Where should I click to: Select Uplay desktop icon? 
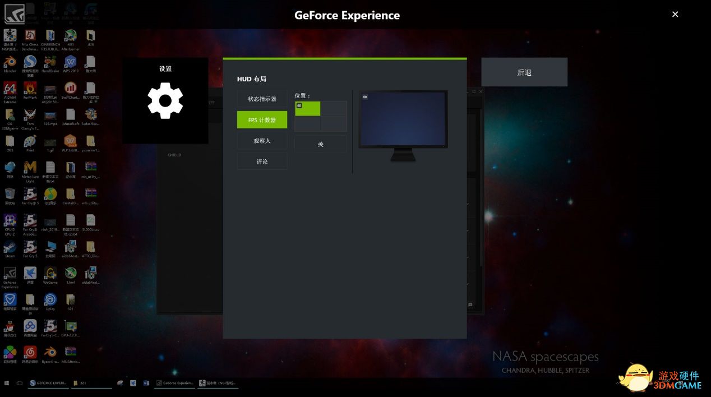tap(50, 302)
